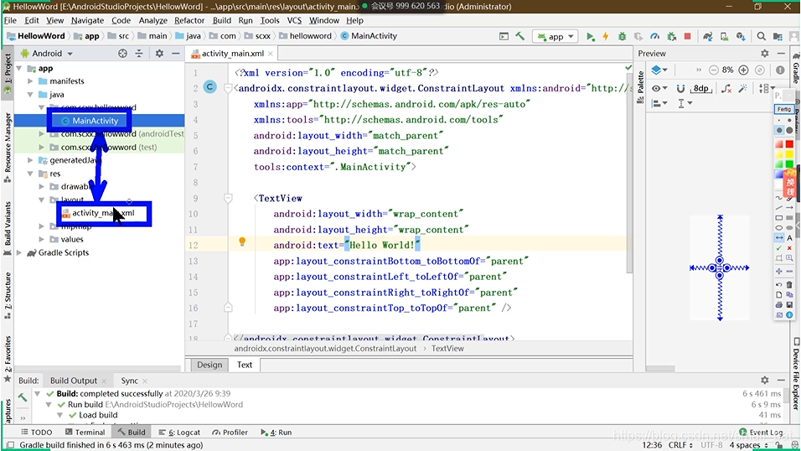Click the Fertig button in annotation palette

coord(783,109)
